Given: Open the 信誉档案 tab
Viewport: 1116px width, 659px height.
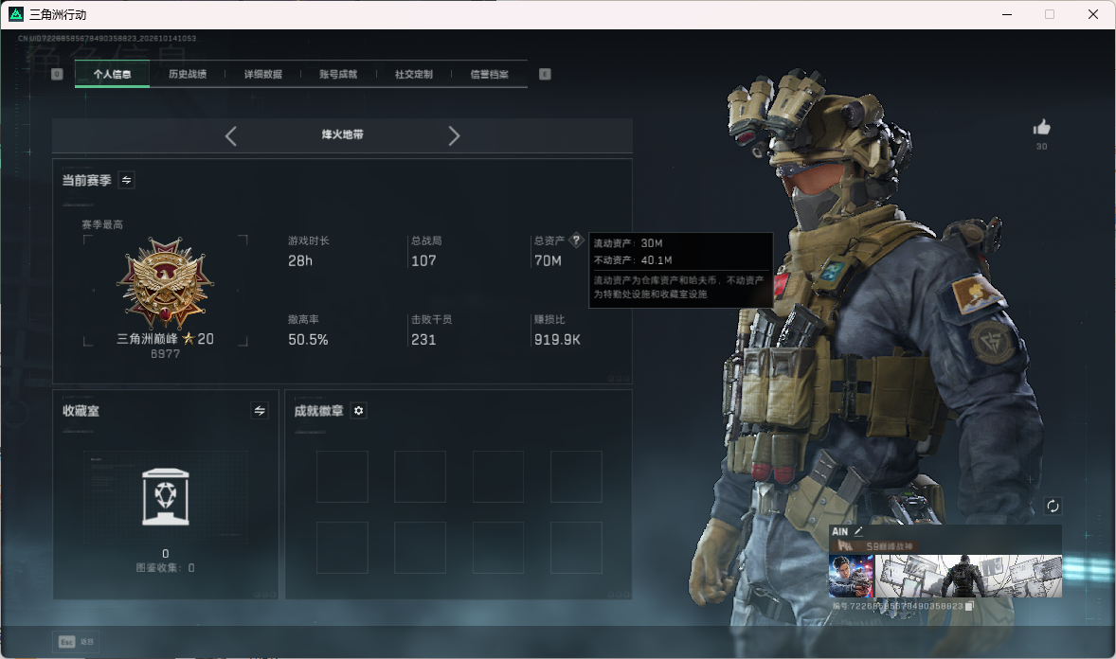Looking at the screenshot, I should 489,74.
